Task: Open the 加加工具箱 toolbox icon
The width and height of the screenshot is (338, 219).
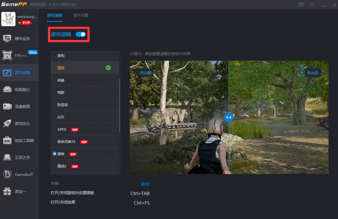Action: (x=7, y=140)
